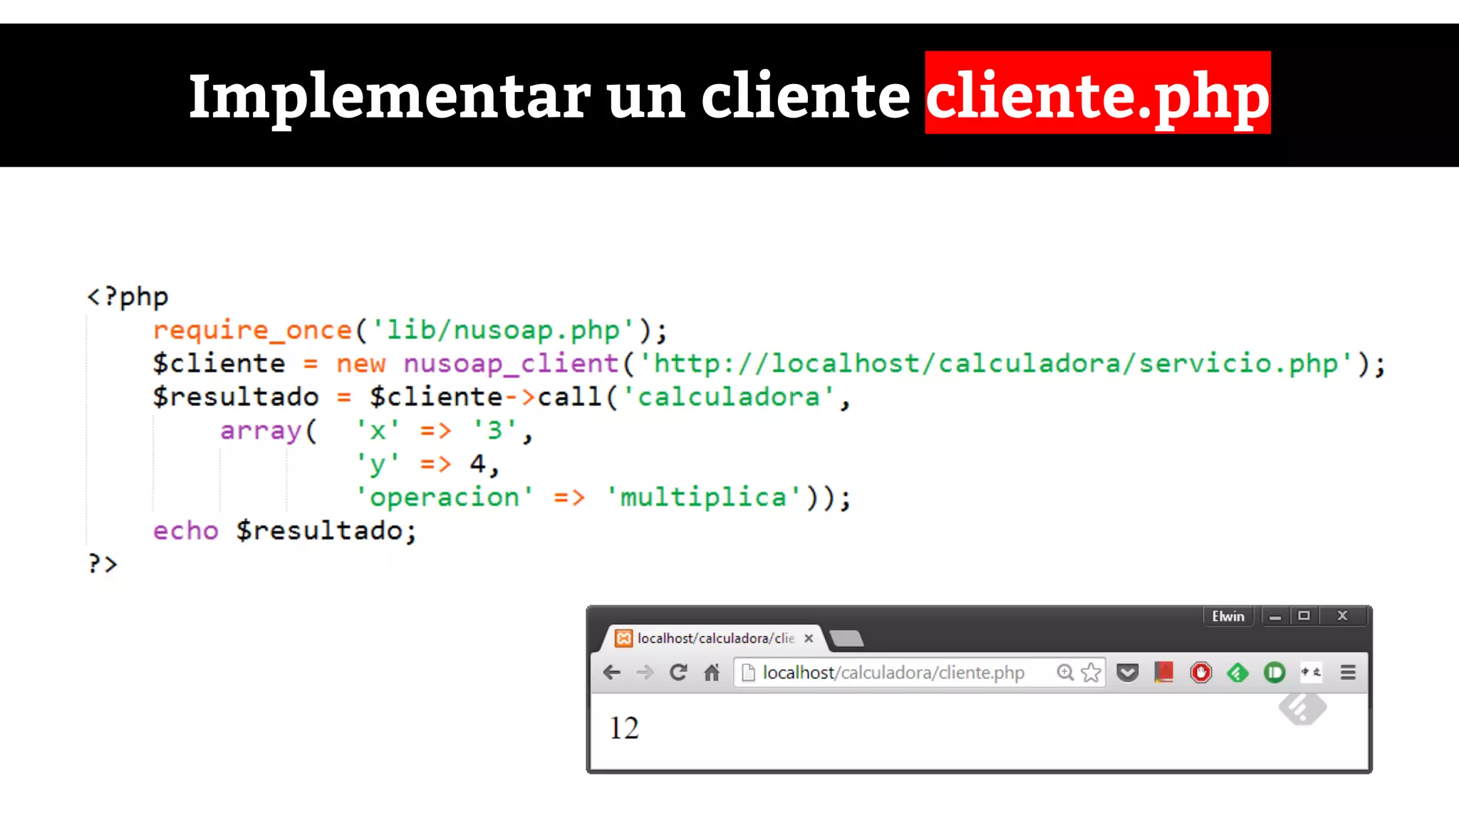
Task: Click the Elwin profile button
Action: pyautogui.click(x=1228, y=616)
